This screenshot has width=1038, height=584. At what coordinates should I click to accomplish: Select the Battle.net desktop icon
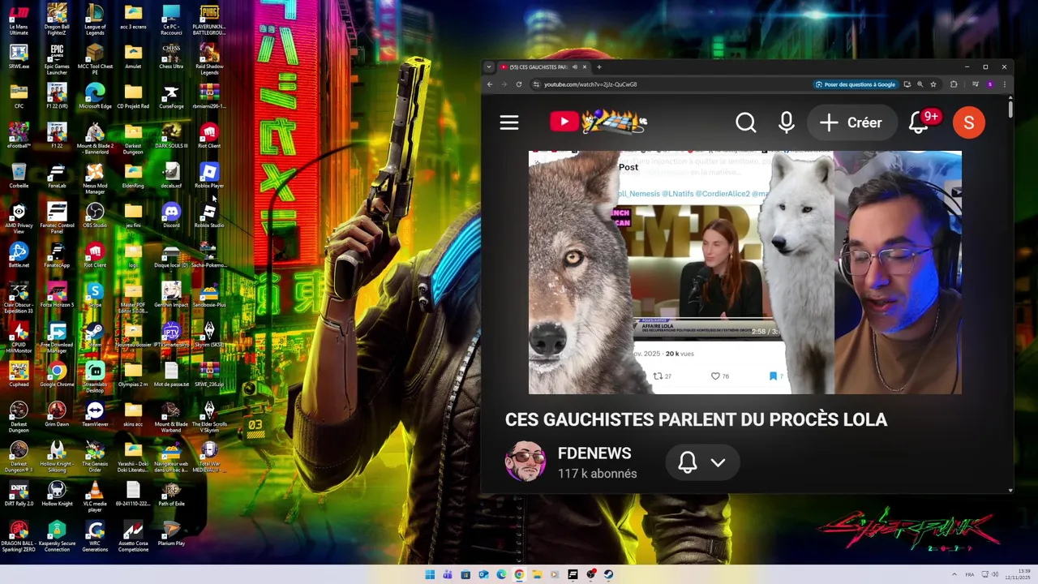pos(19,255)
